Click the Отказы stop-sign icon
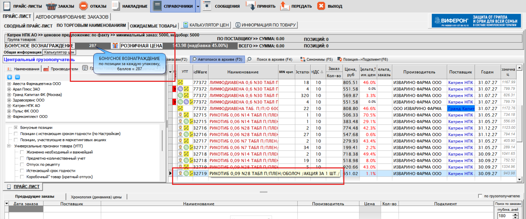The image size is (526, 219). 83,6
